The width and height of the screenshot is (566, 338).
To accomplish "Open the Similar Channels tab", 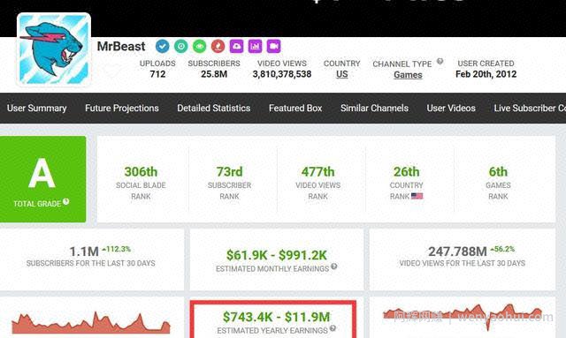I will click(x=374, y=108).
